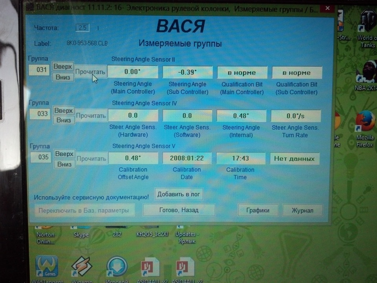Click Steer. Angle Sens. Hardware value 0.0

[133, 116]
